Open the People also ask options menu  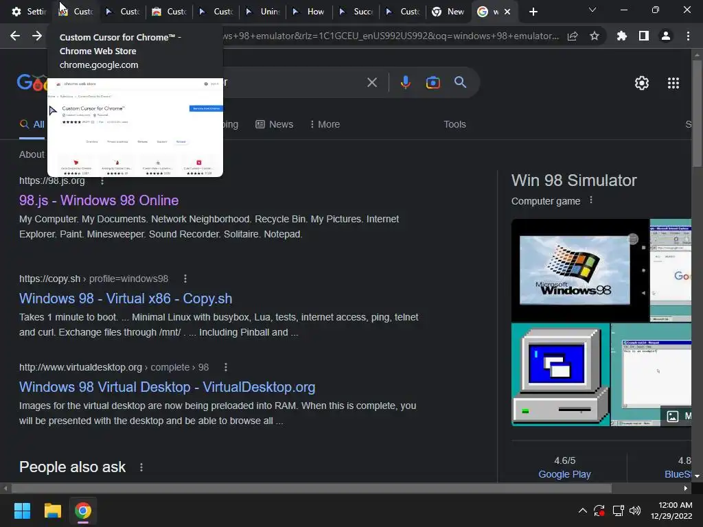point(141,467)
